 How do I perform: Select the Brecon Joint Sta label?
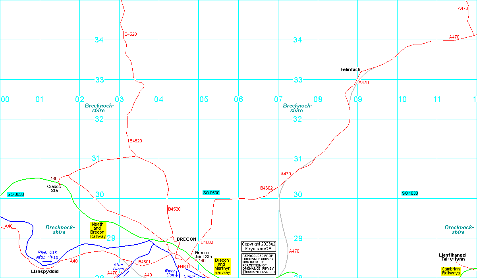203,255
